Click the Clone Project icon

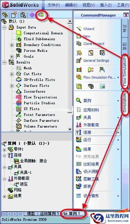tap(79, 44)
